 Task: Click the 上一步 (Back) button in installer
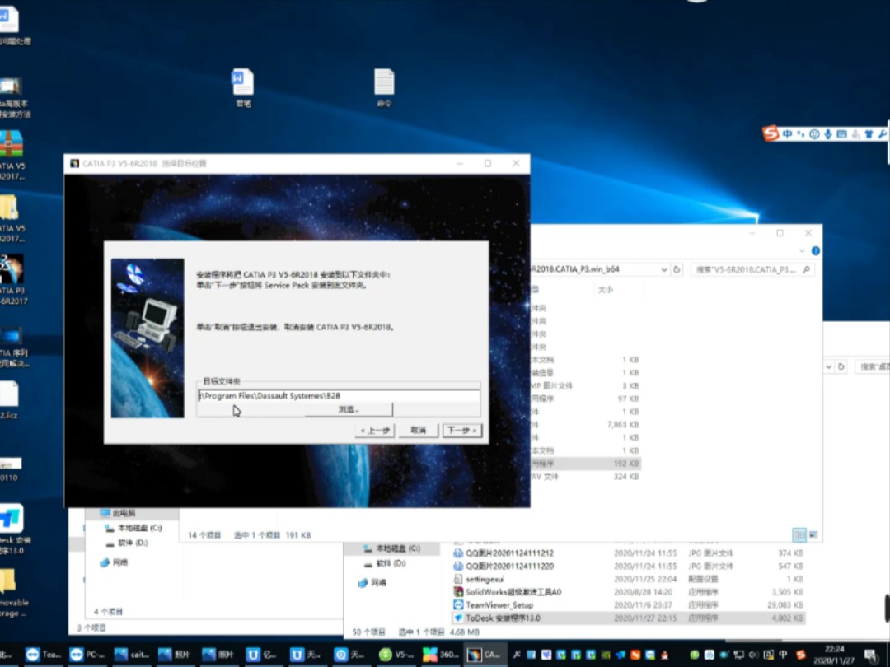click(375, 431)
